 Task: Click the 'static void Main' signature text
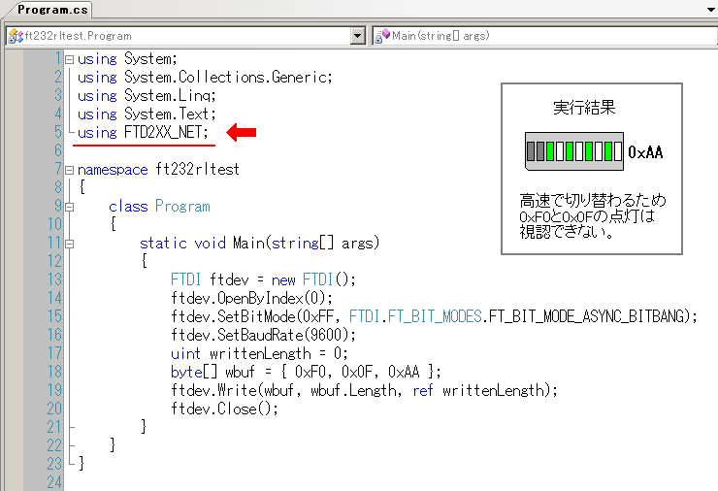click(202, 243)
